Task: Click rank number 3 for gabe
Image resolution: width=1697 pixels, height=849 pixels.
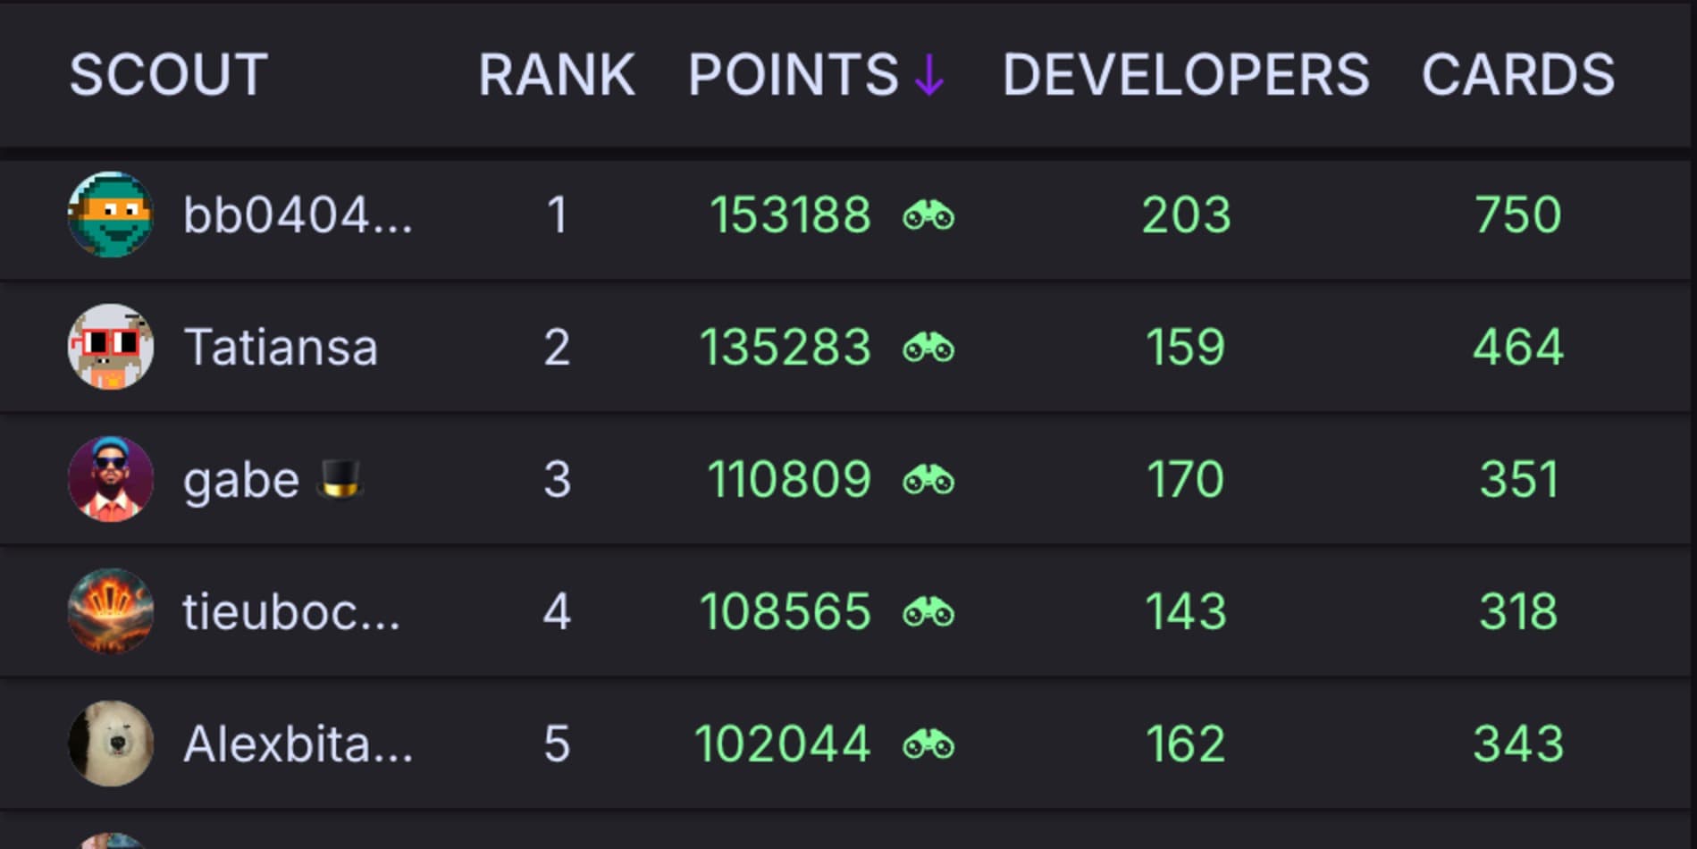Action: point(557,480)
